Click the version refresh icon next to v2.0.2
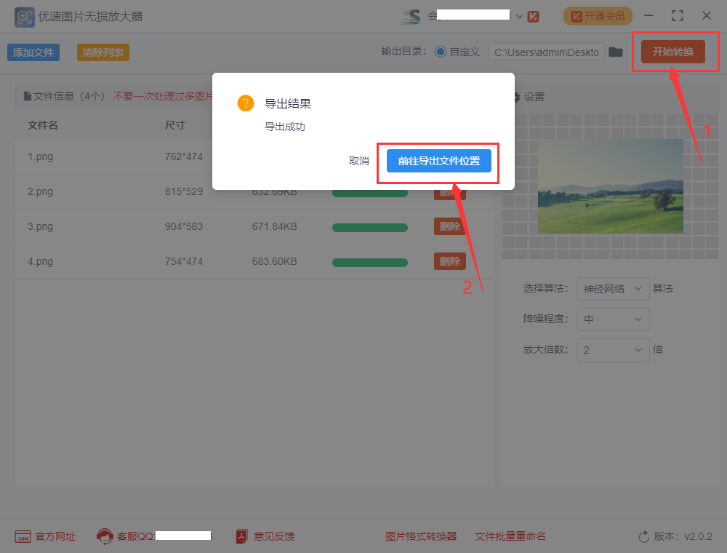This screenshot has width=727, height=553. pos(643,536)
